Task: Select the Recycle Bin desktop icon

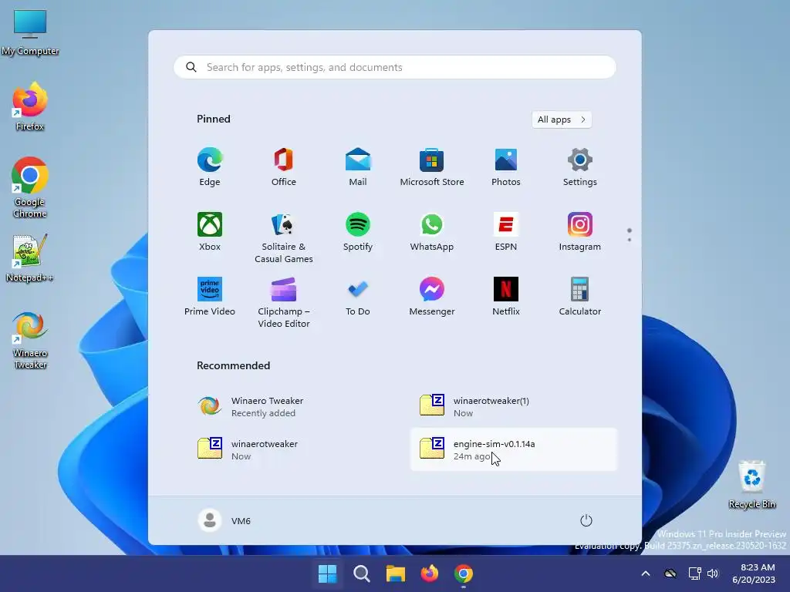Action: coord(752,484)
